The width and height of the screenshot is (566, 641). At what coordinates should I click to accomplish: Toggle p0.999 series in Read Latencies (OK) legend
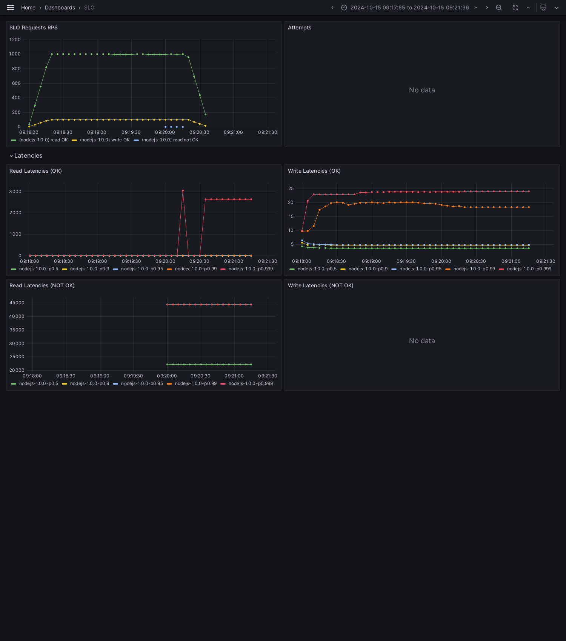point(251,269)
